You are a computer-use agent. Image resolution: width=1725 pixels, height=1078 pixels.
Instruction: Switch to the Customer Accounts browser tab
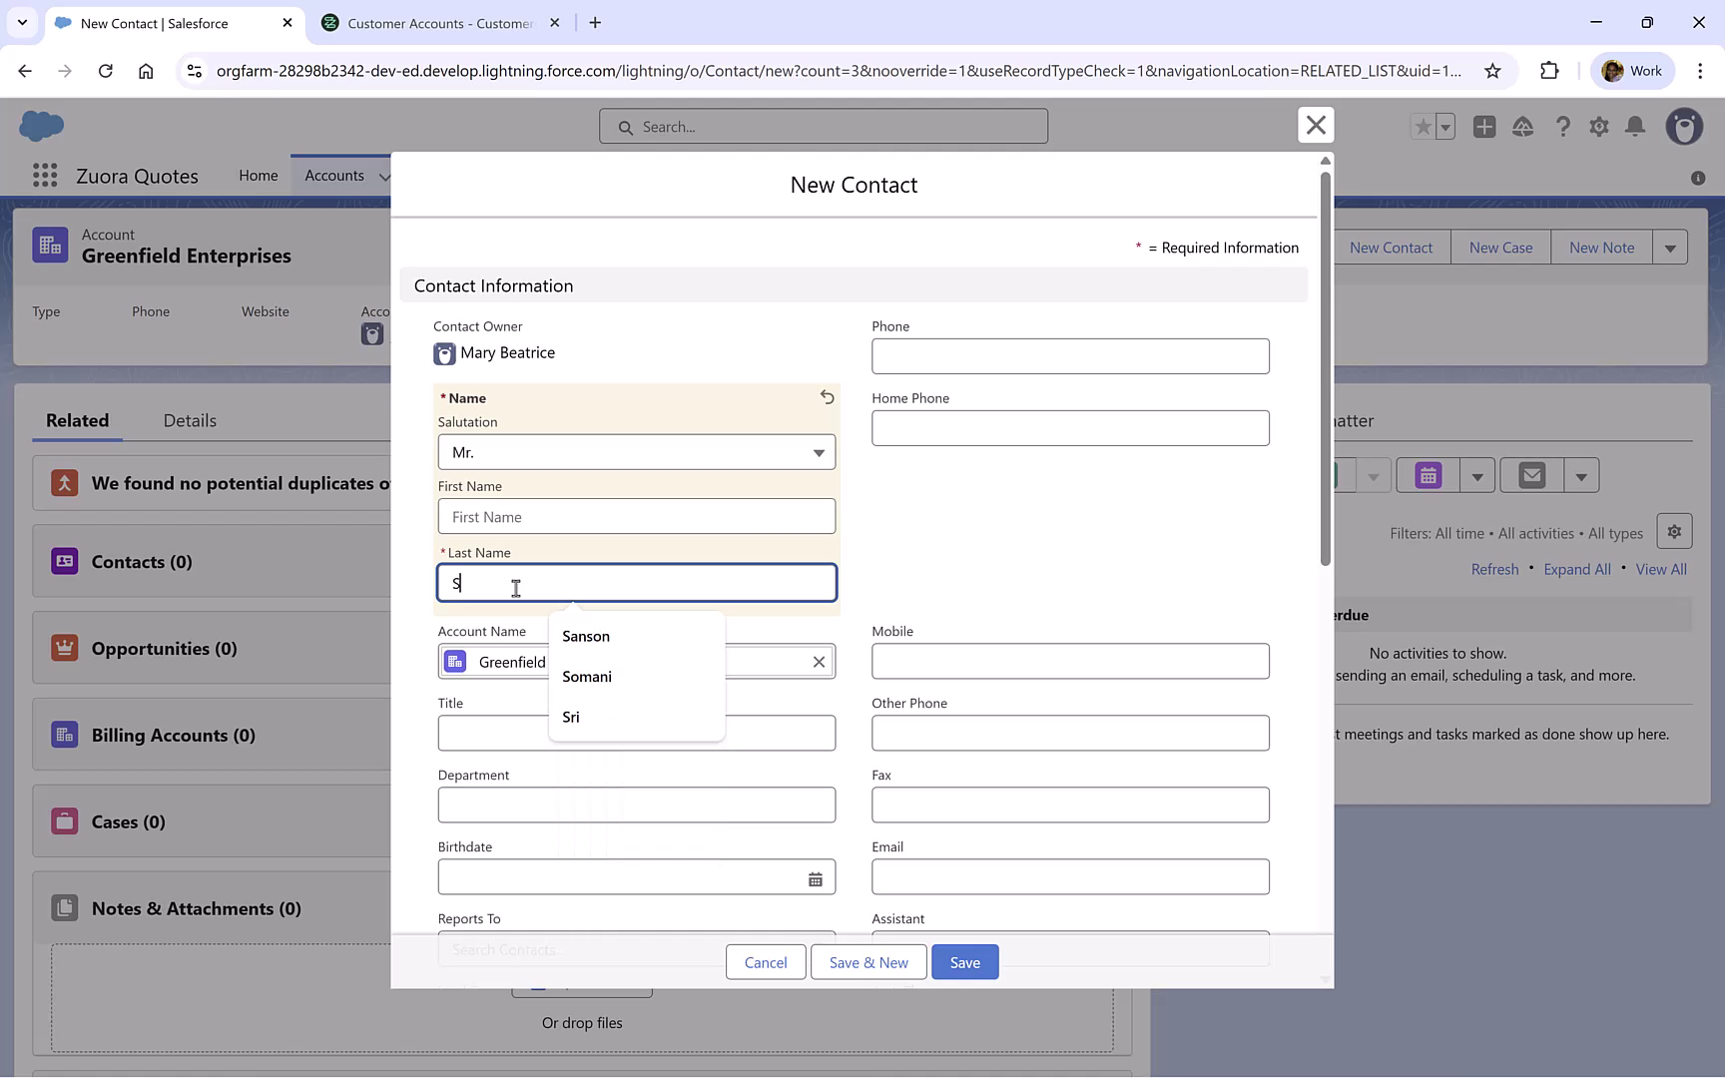point(429,22)
